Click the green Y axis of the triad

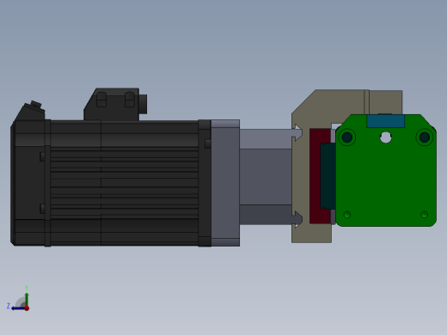27,299
